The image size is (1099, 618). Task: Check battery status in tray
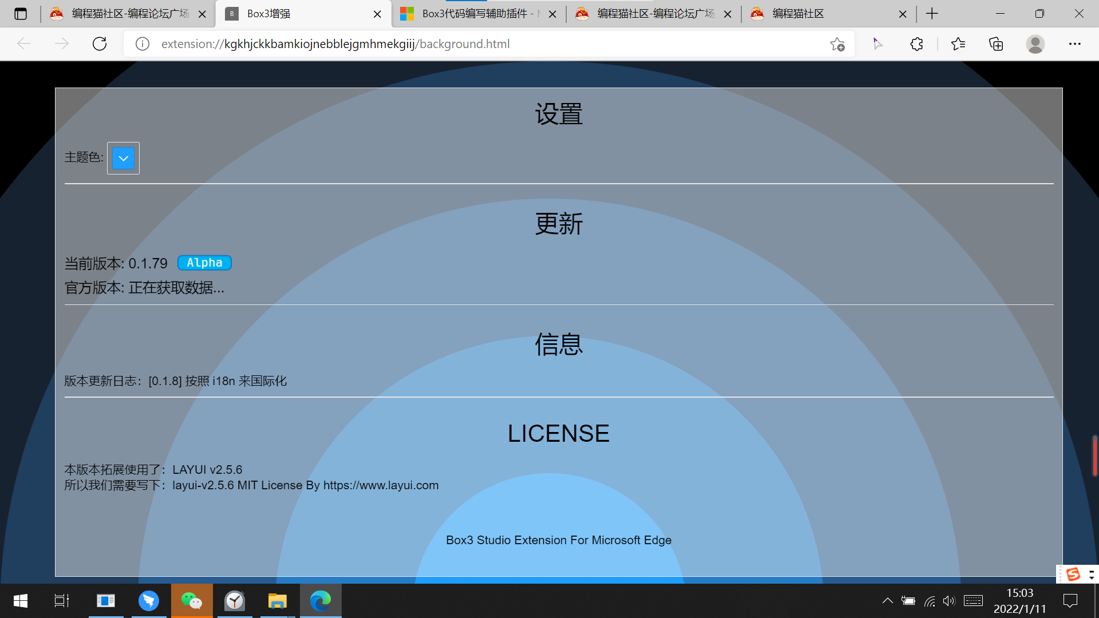pos(908,601)
